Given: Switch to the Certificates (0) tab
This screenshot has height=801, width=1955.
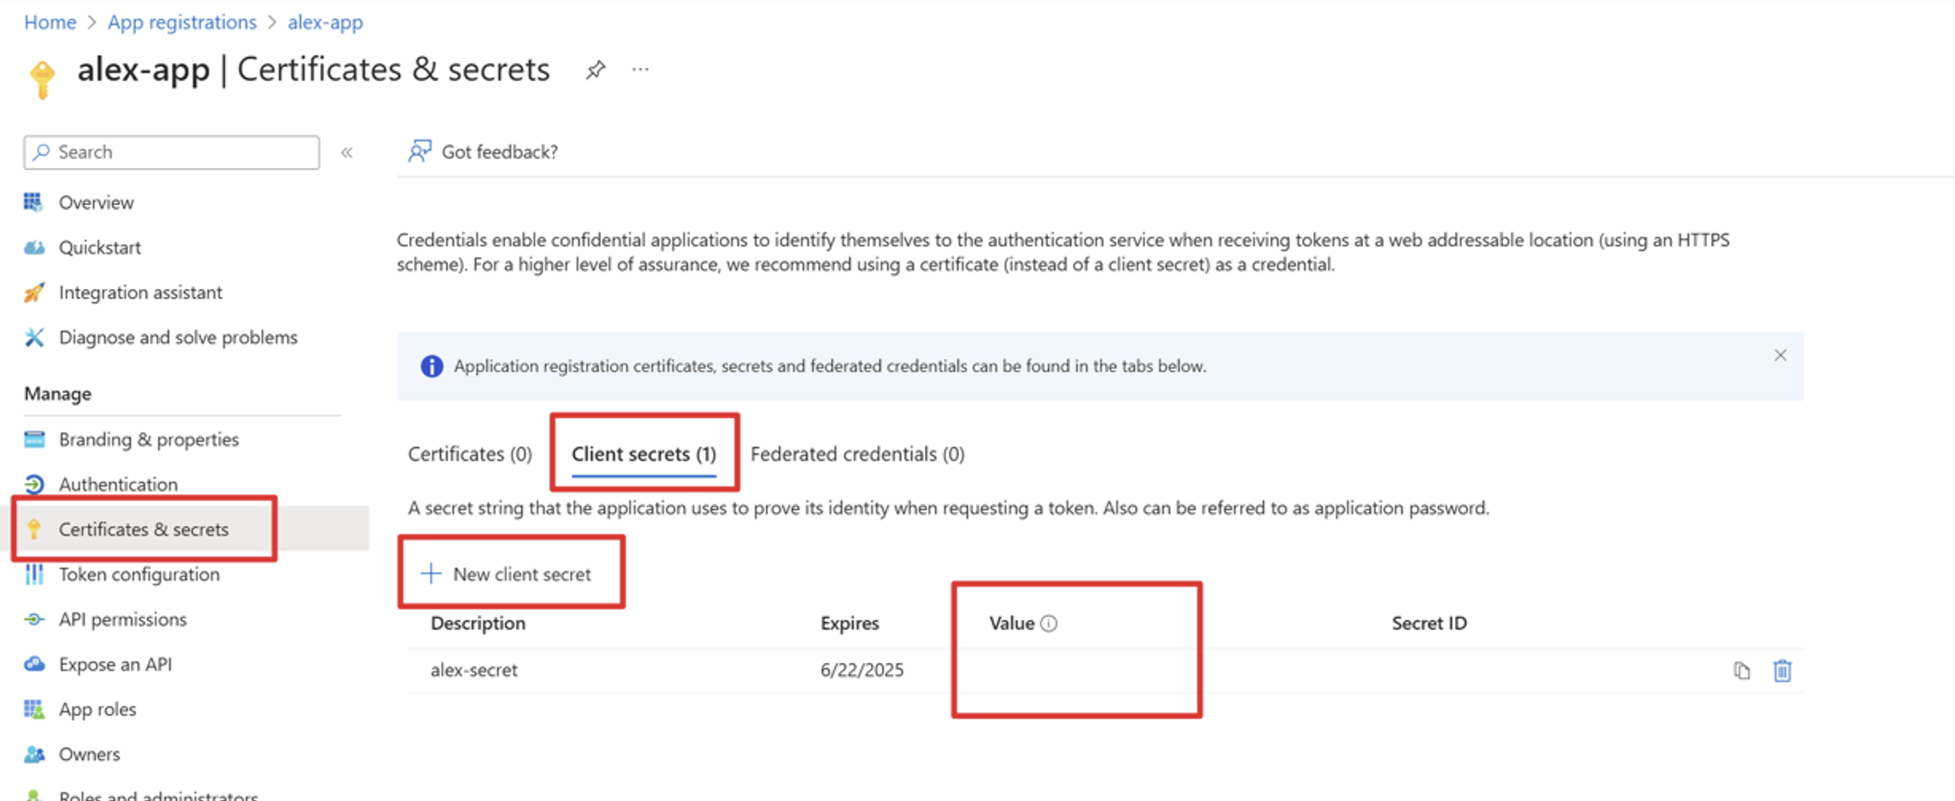Looking at the screenshot, I should 470,454.
